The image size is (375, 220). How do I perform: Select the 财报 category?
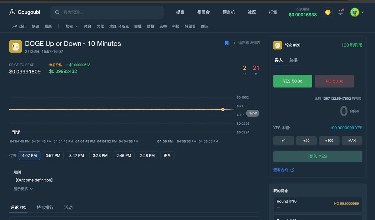(x=150, y=26)
